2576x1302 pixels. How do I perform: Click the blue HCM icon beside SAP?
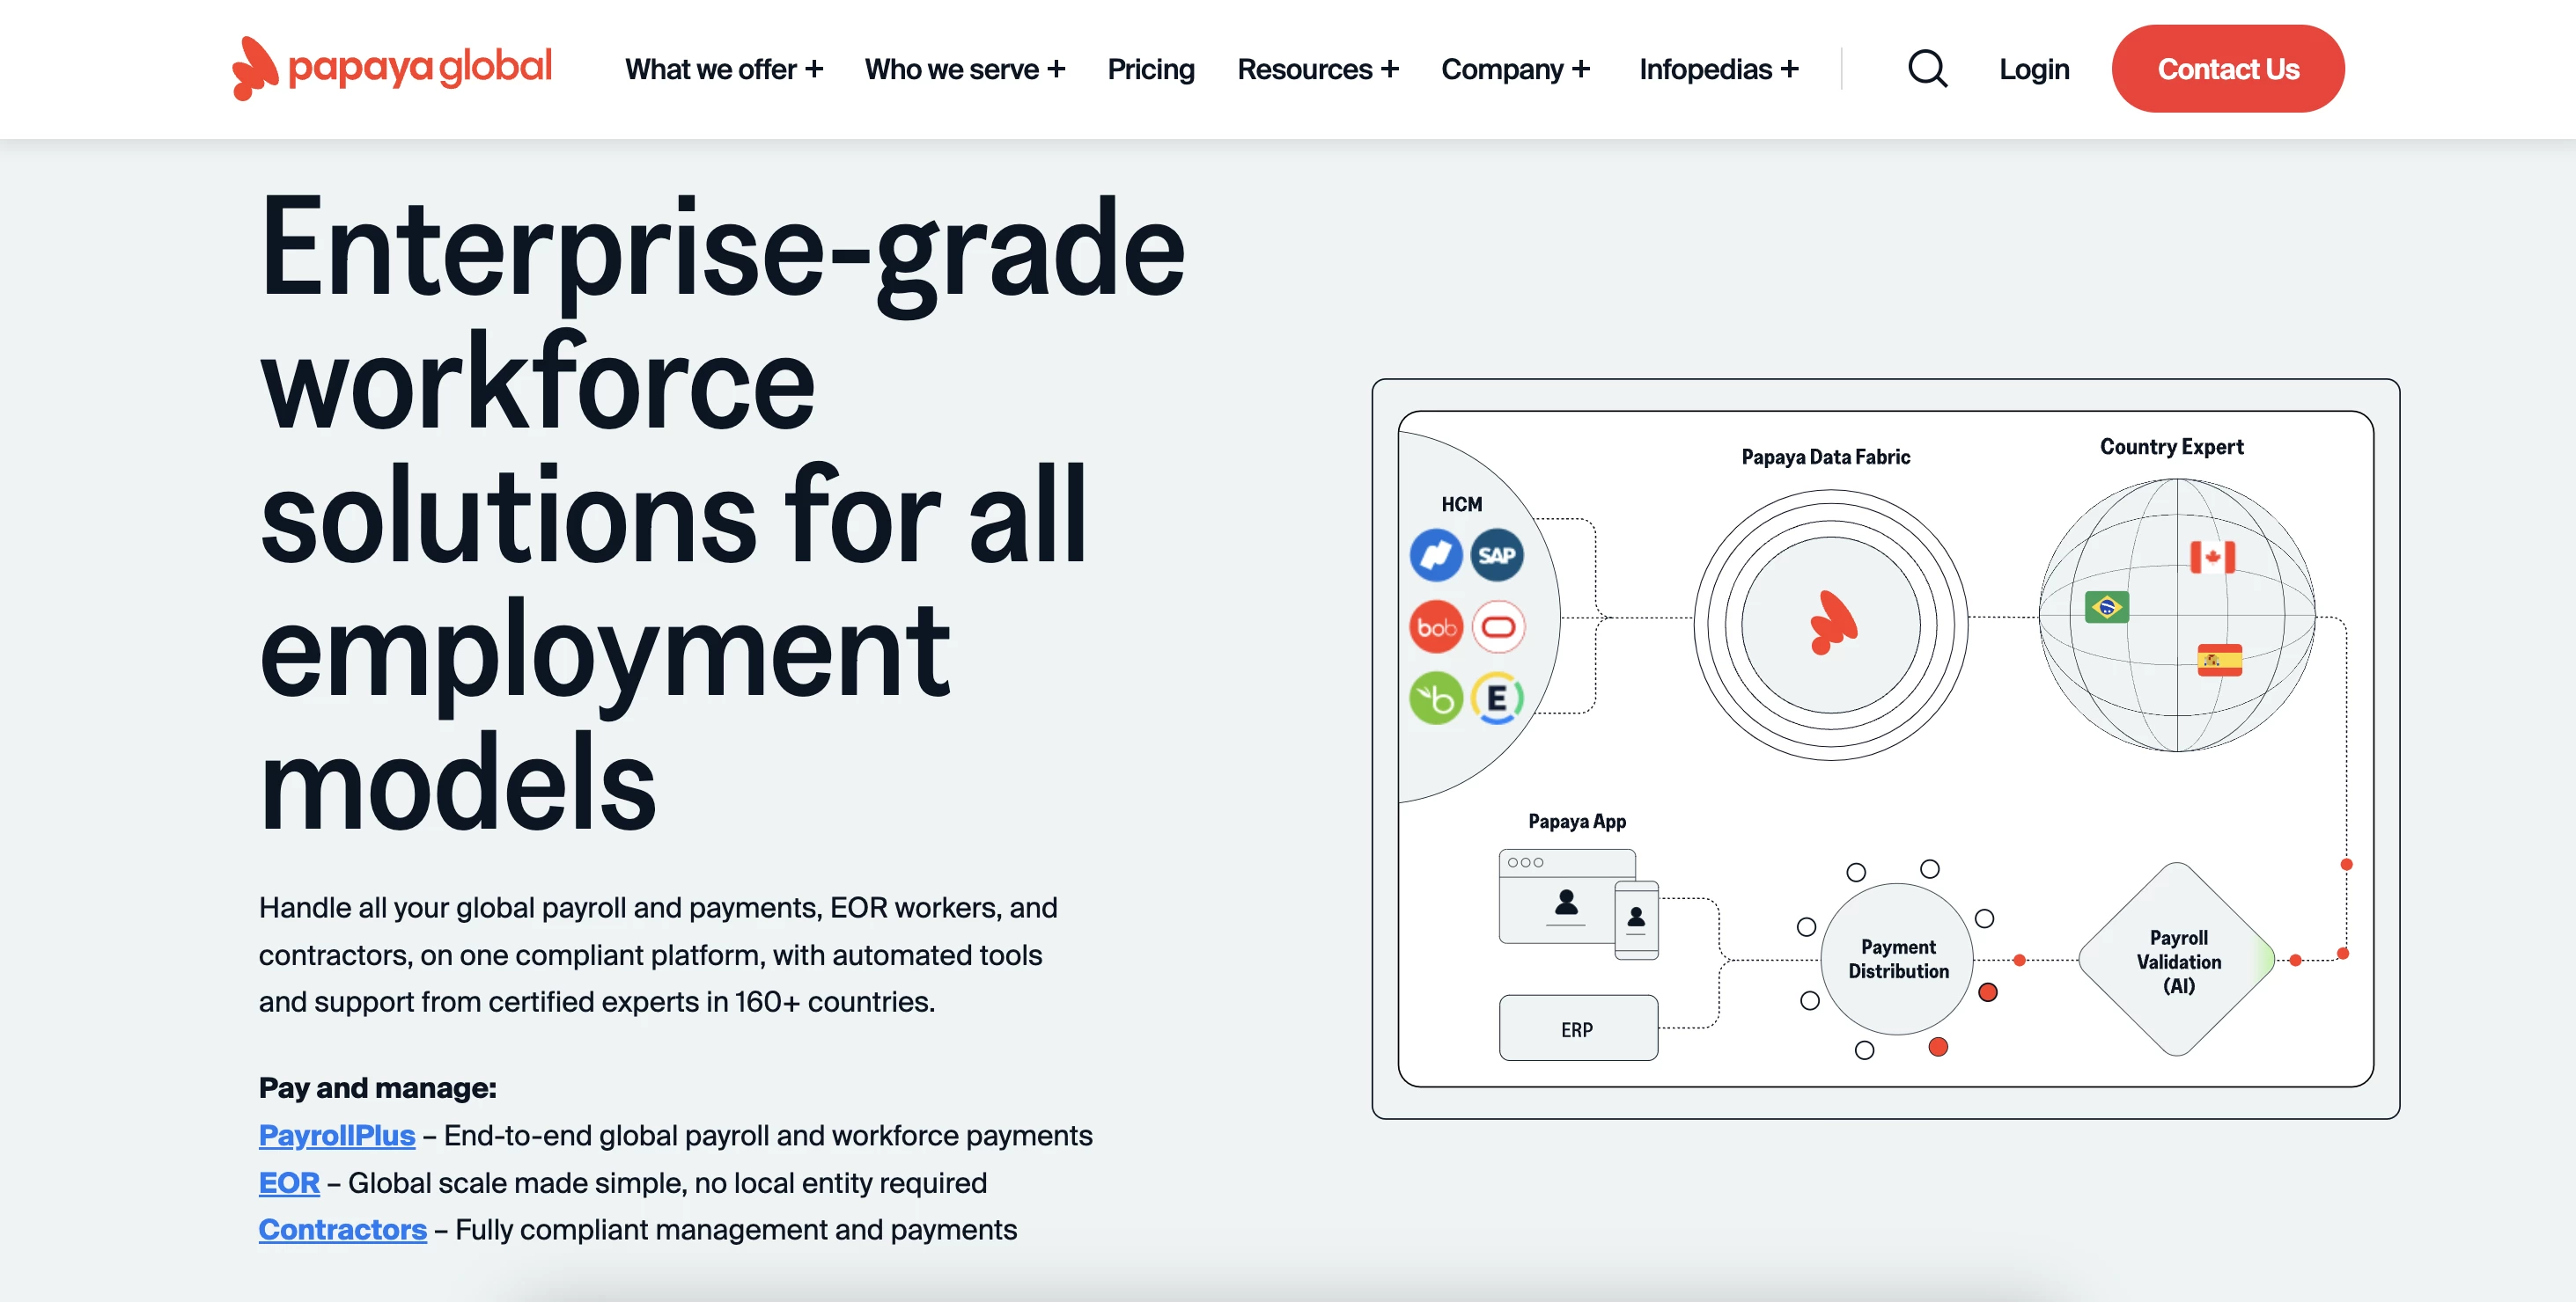[x=1436, y=556]
